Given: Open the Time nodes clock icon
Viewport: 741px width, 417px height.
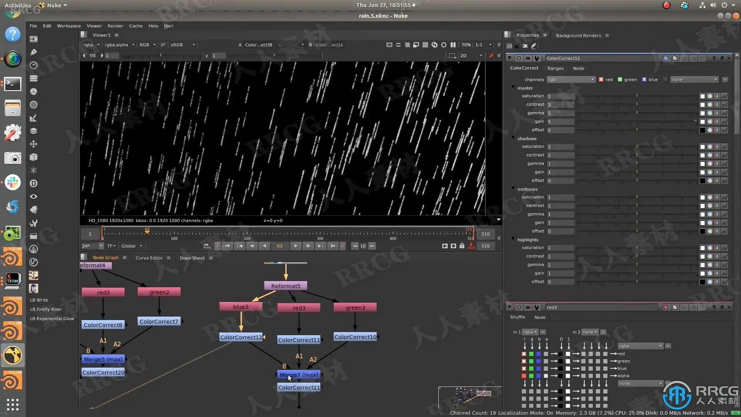Looking at the screenshot, I should (34, 65).
